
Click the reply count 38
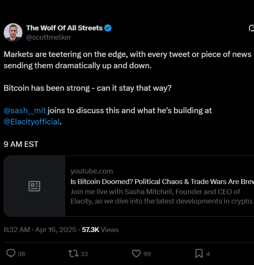22,254
